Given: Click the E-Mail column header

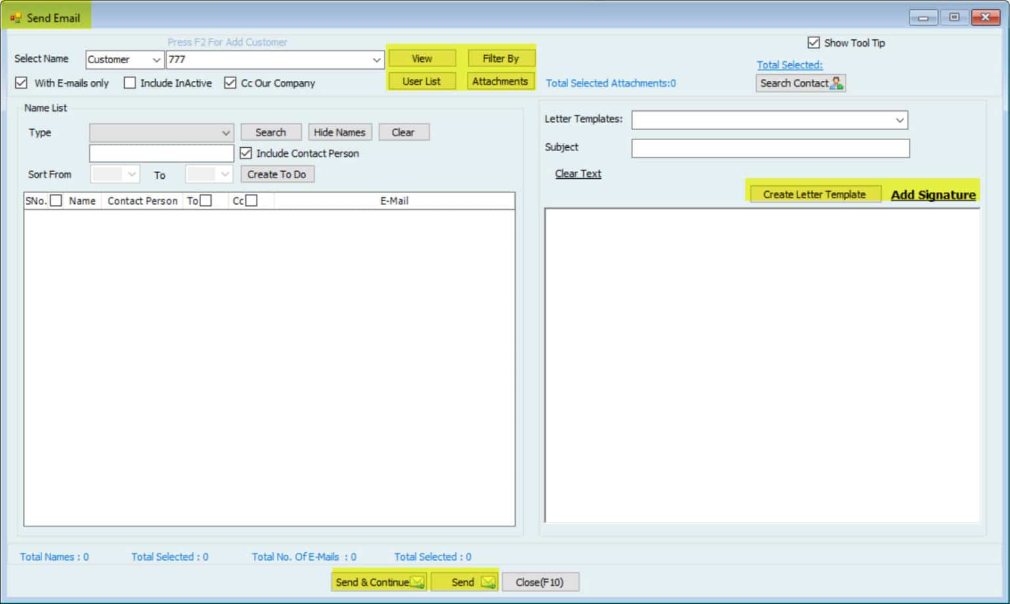Looking at the screenshot, I should 395,201.
